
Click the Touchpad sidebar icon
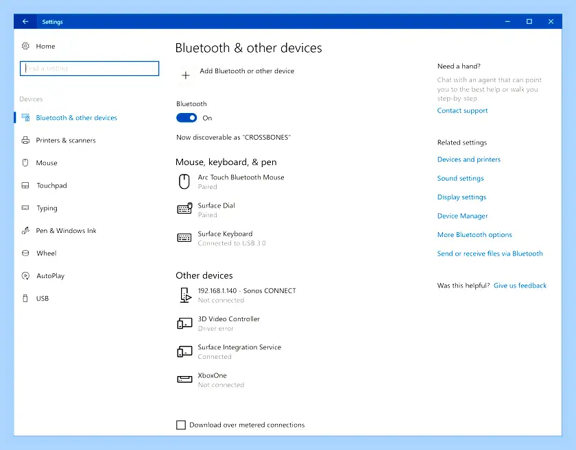coord(25,186)
